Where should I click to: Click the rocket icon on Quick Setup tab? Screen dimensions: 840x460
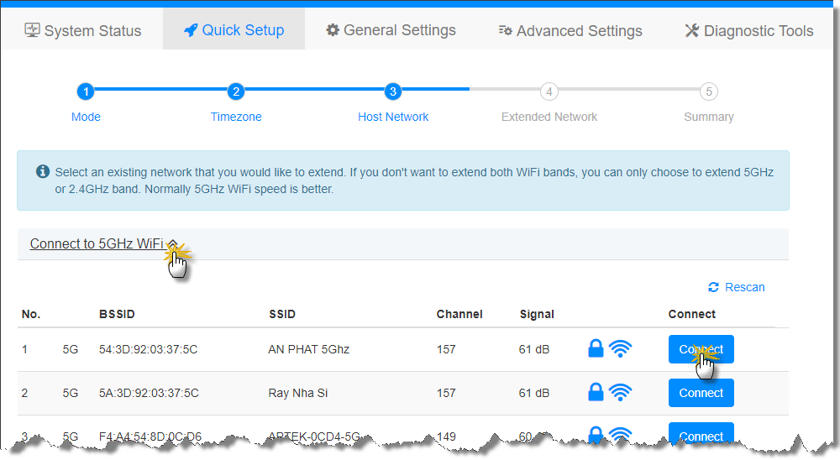click(191, 31)
